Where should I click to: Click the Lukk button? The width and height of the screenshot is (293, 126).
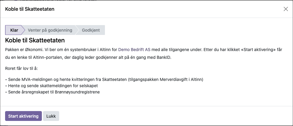tap(51, 116)
